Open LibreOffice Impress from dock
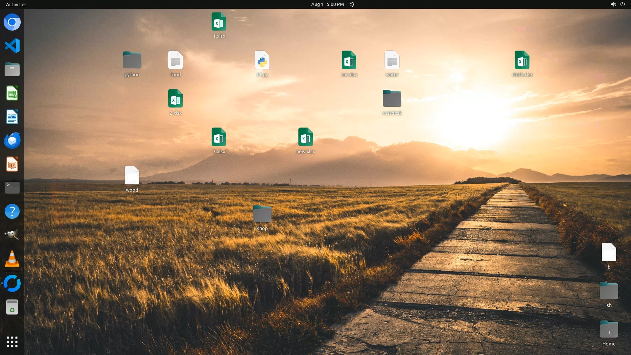 click(12, 164)
